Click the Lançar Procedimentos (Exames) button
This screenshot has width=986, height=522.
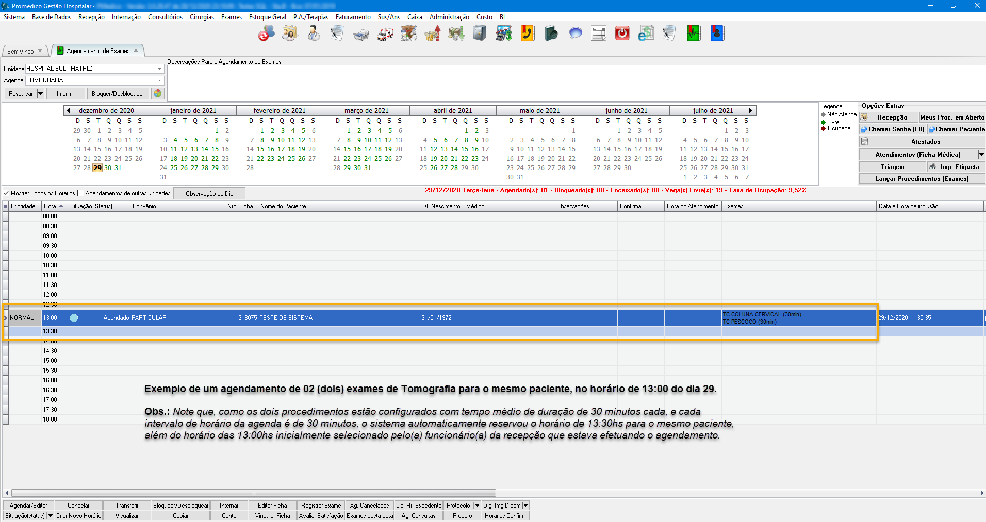tap(922, 179)
